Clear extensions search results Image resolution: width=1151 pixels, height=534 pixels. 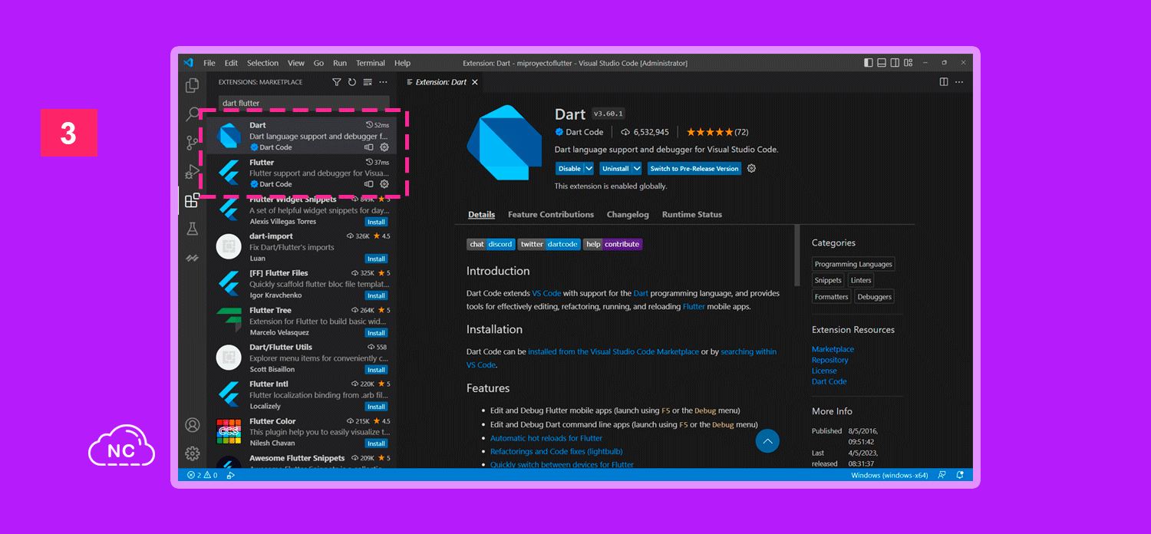point(368,82)
